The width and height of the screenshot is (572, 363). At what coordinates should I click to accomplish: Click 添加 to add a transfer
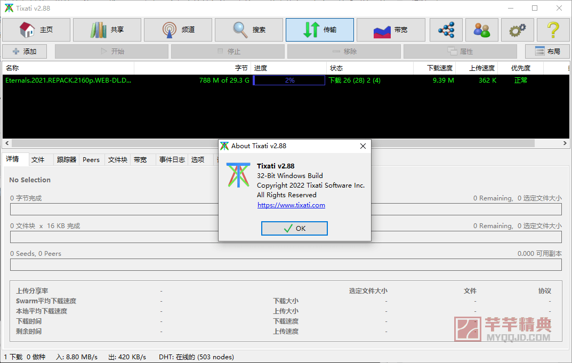coord(25,52)
